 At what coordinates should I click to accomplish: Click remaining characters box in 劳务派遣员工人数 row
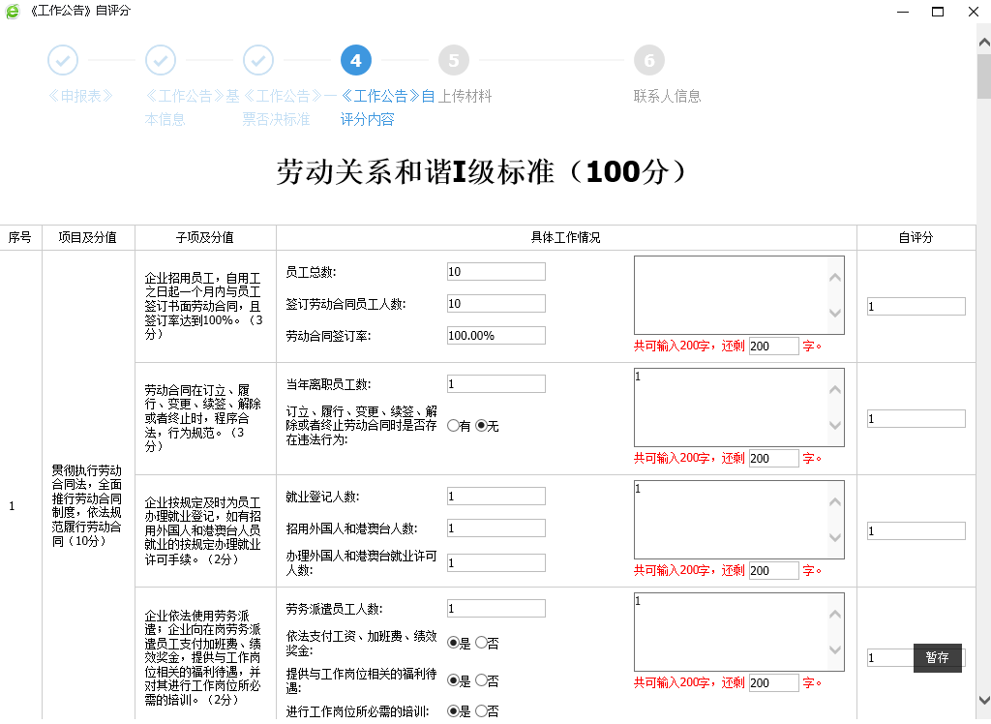point(773,683)
